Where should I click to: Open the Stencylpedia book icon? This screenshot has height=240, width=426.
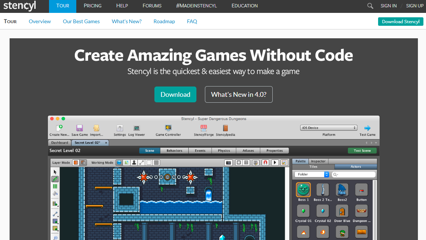(x=225, y=128)
